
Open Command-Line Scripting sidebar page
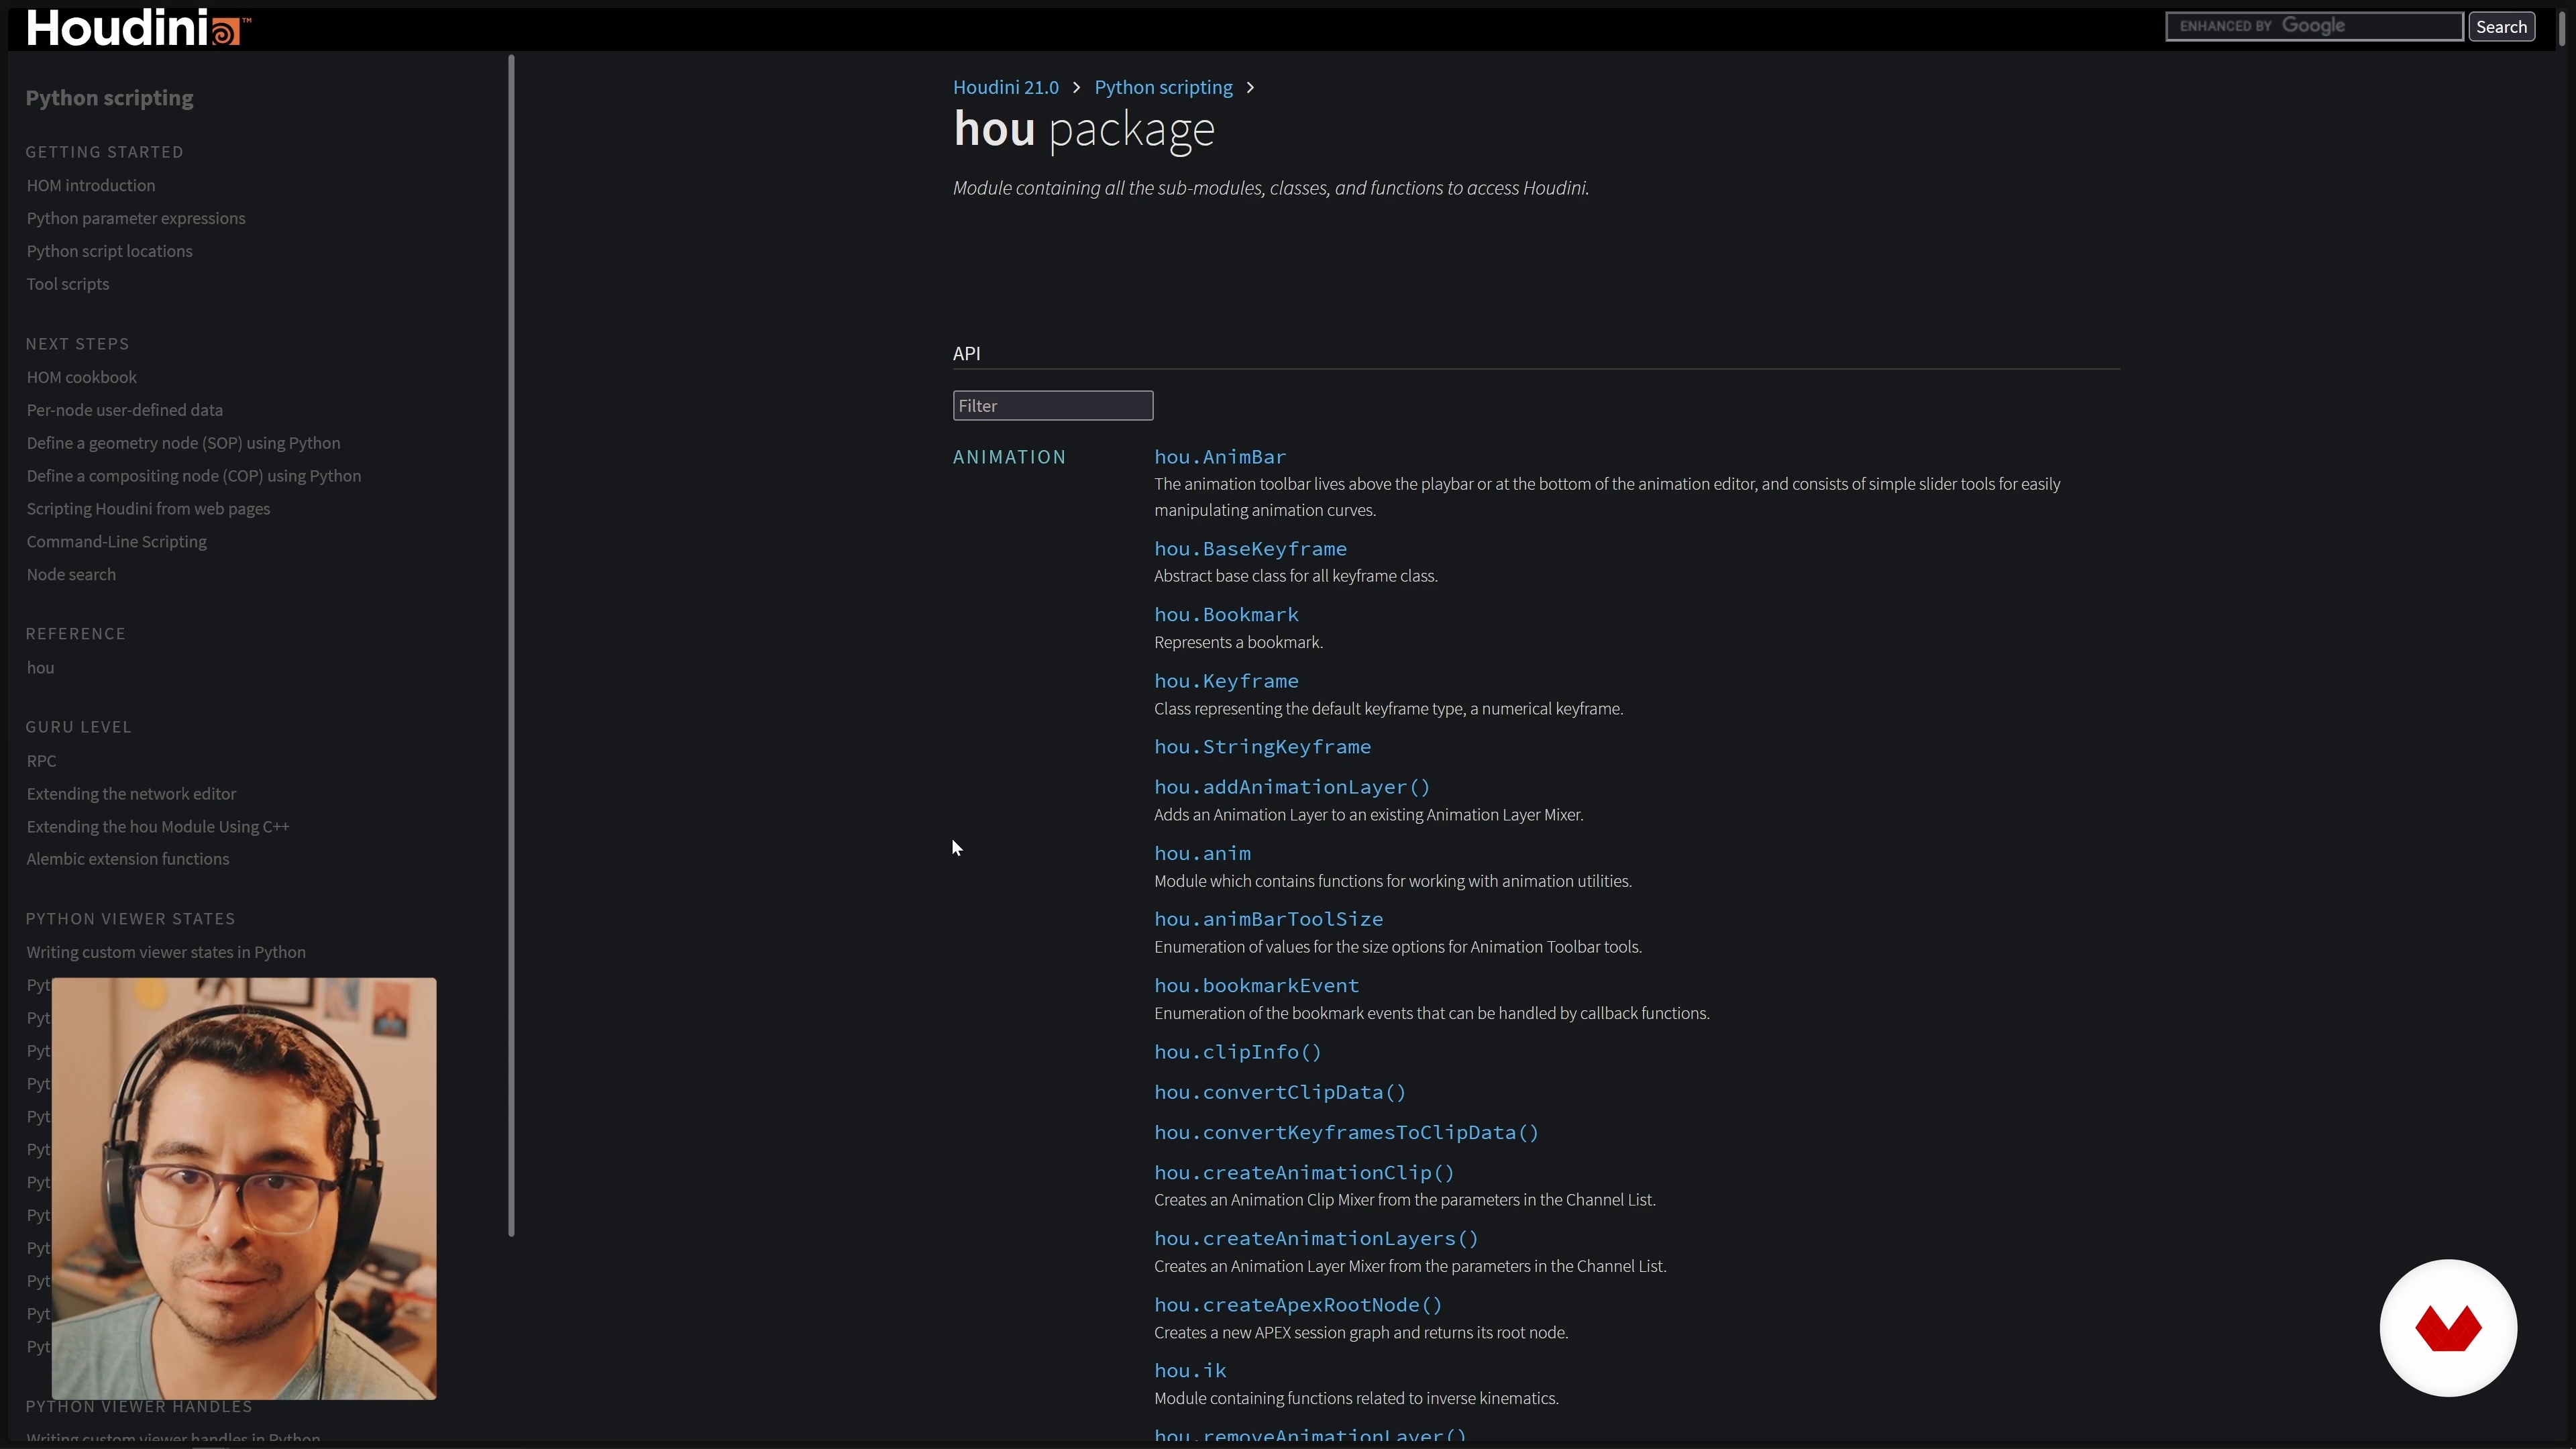tap(117, 542)
